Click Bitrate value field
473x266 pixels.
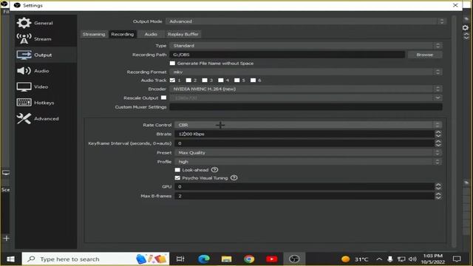(x=304, y=134)
